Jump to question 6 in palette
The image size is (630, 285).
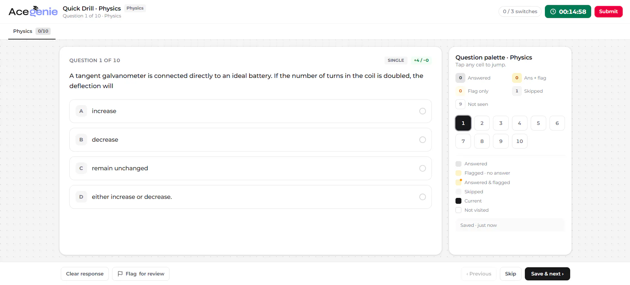click(x=557, y=123)
